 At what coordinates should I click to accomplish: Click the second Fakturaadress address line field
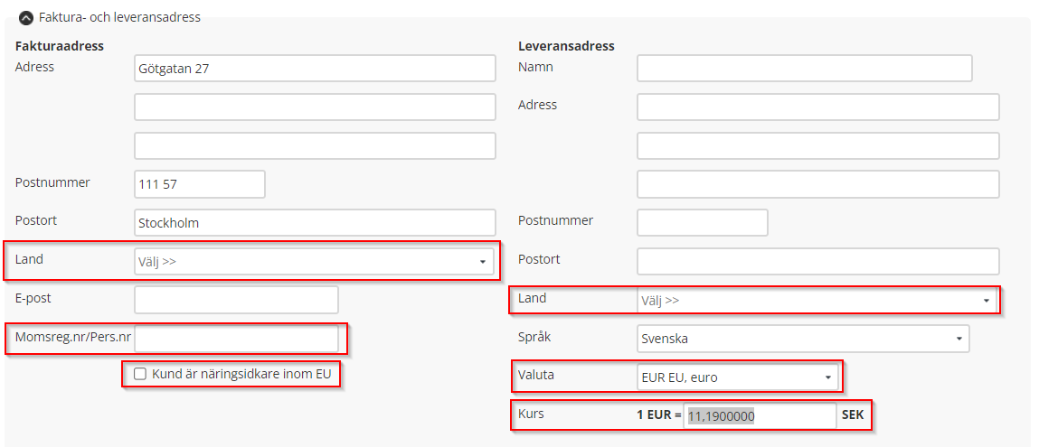tap(315, 107)
